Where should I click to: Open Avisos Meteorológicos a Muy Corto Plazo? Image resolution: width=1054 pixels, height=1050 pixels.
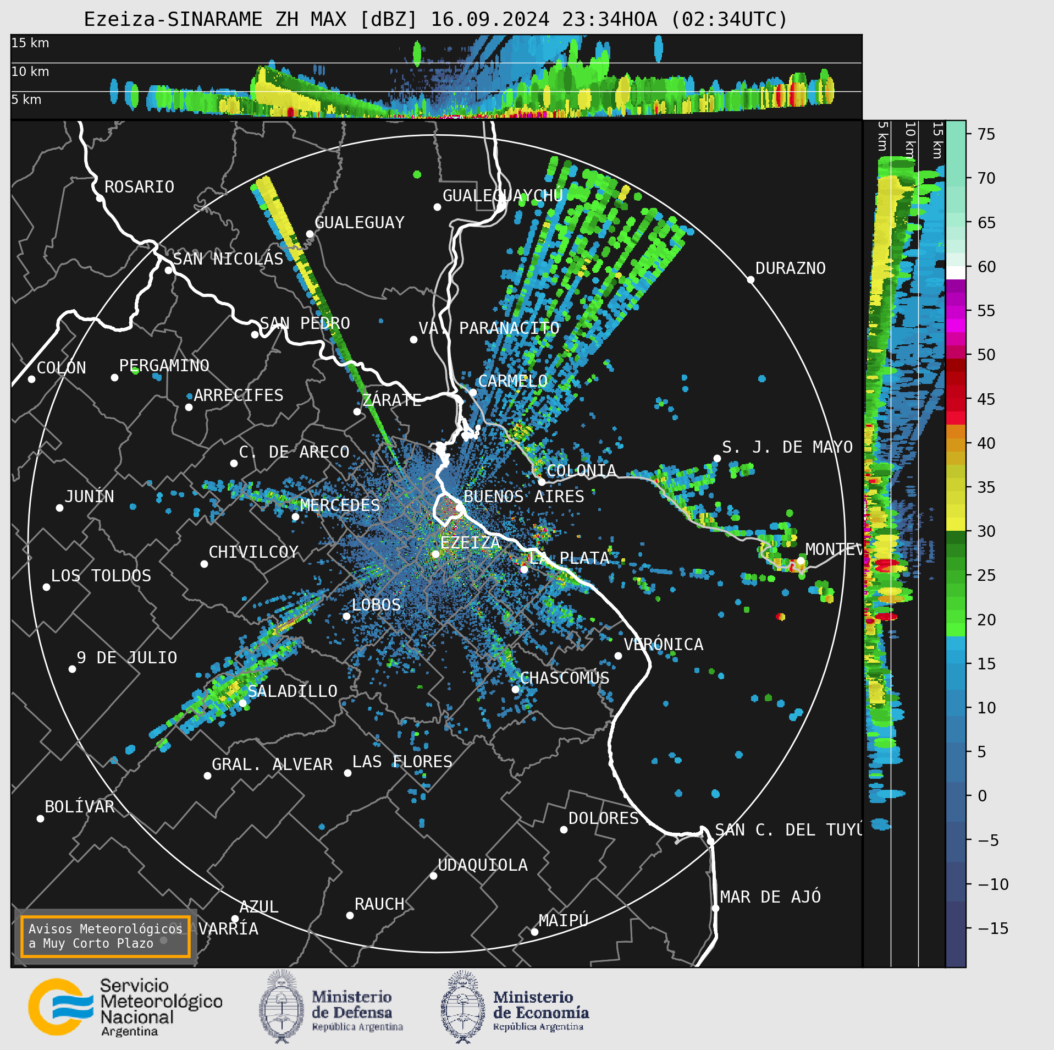(106, 936)
